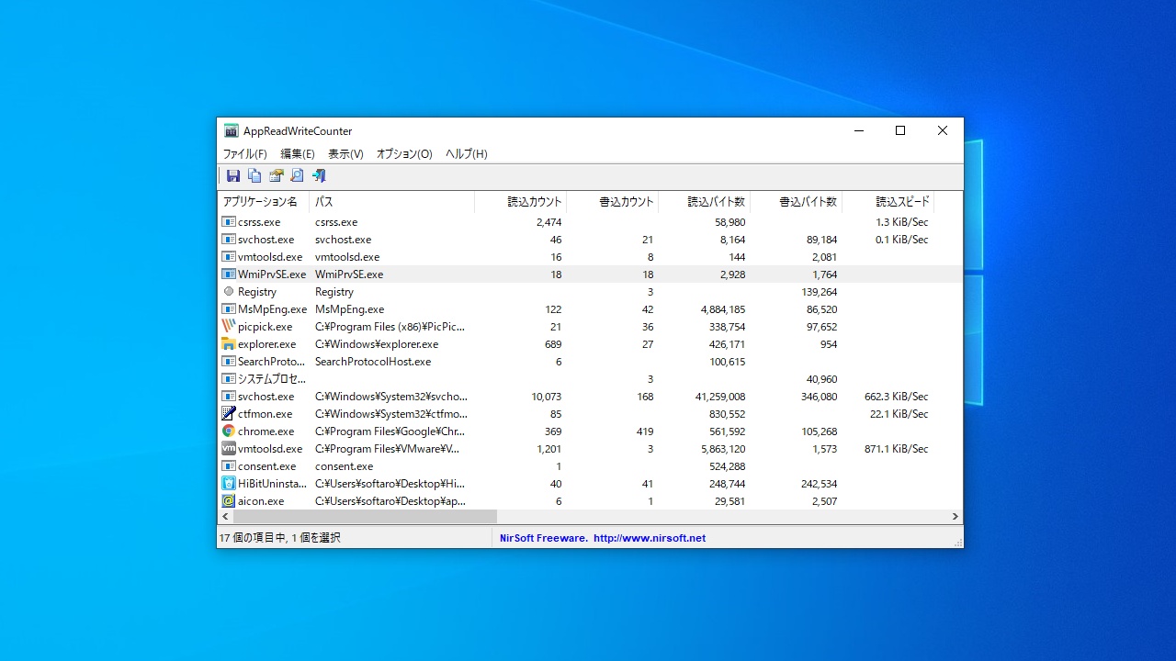Select the chrome.exe application name
1176x661 pixels.
[x=266, y=431]
